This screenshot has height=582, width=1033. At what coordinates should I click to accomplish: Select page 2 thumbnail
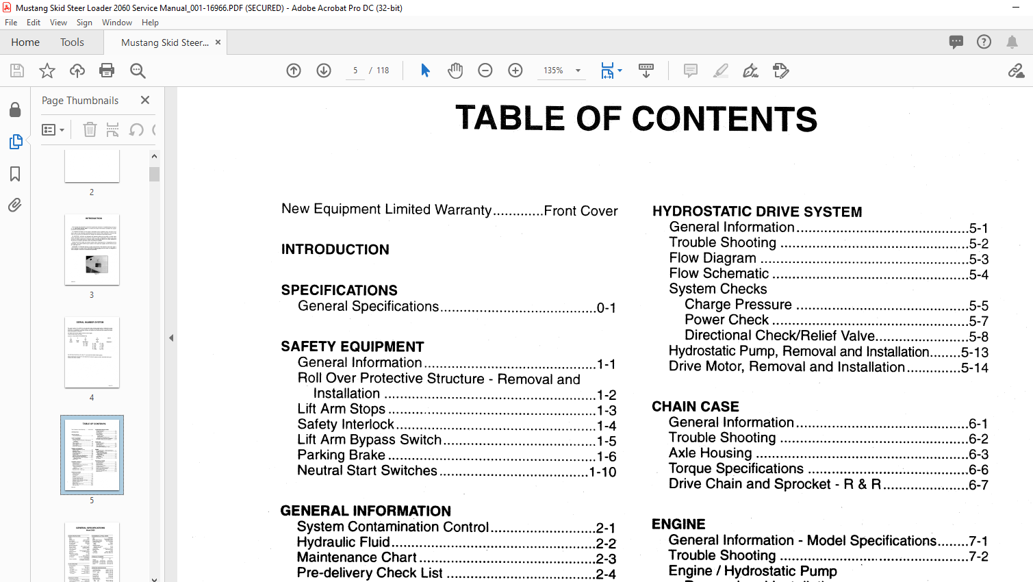(x=92, y=166)
